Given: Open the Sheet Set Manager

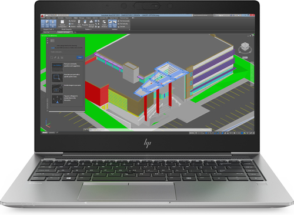Looking at the screenshot, I should pyautogui.click(x=91, y=24).
